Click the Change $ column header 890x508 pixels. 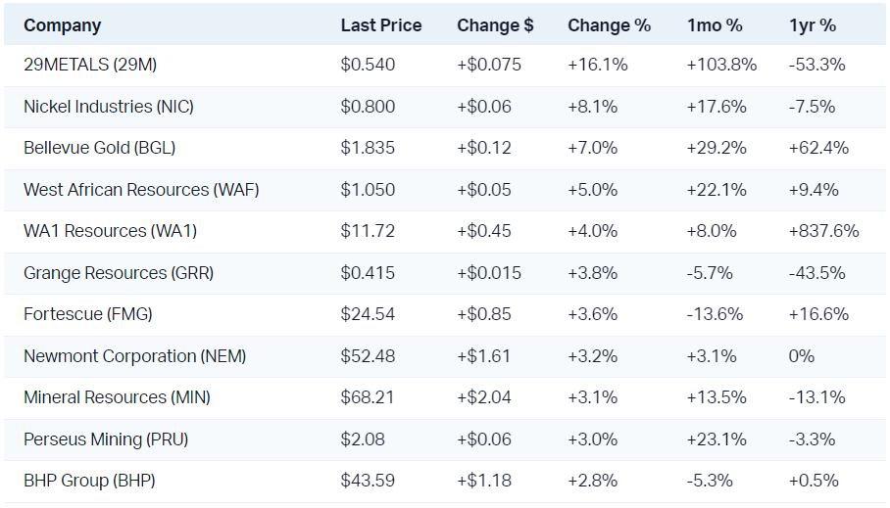click(495, 25)
